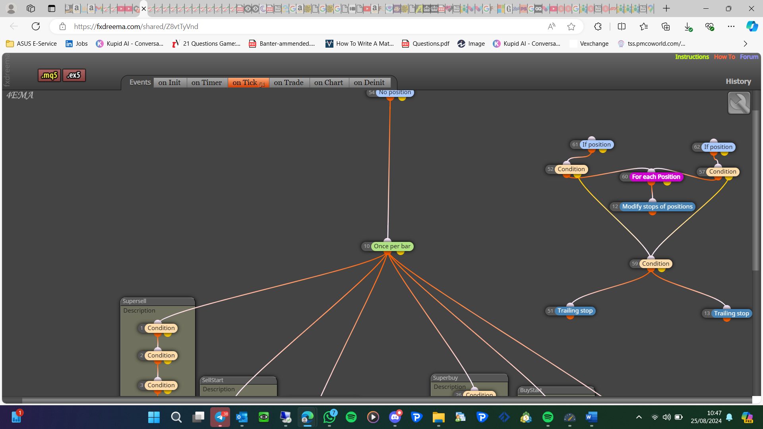The image size is (763, 429).
Task: Click the vertical scrollbar of the canvas
Action: tap(756, 191)
